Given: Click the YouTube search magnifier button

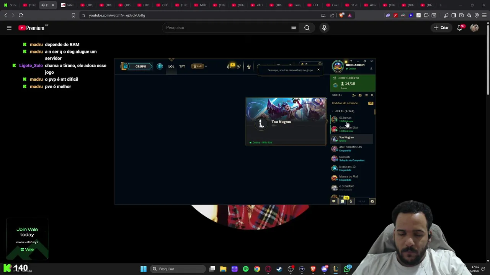Looking at the screenshot, I should (307, 27).
